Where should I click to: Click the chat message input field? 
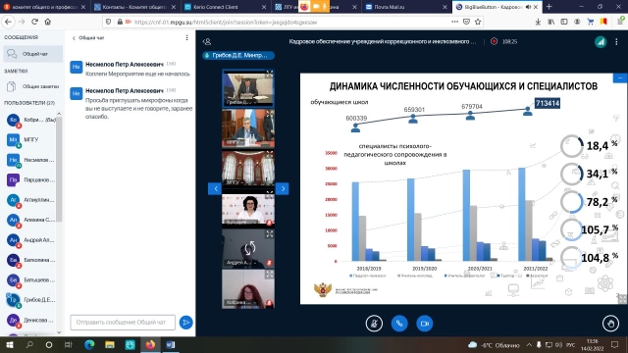click(123, 323)
